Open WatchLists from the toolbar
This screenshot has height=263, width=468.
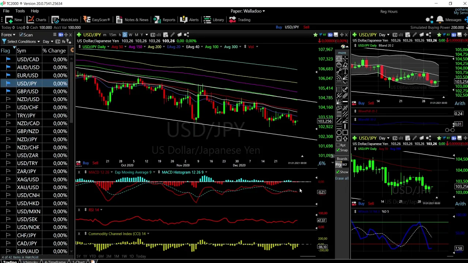(65, 20)
